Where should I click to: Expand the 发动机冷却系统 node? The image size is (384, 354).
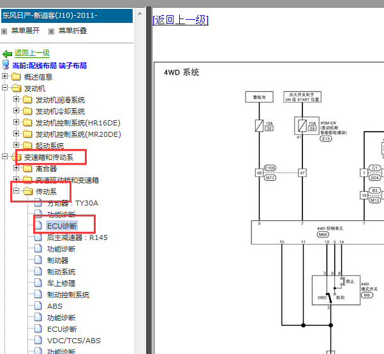(x=16, y=111)
